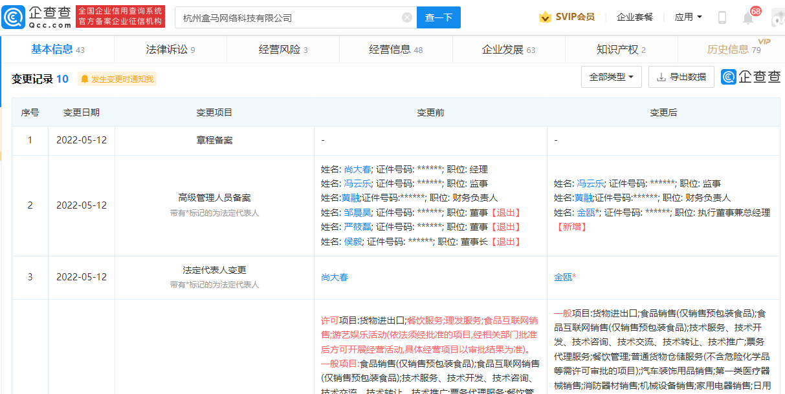
Task: Click the 变更日期 column header
Action: (82, 112)
